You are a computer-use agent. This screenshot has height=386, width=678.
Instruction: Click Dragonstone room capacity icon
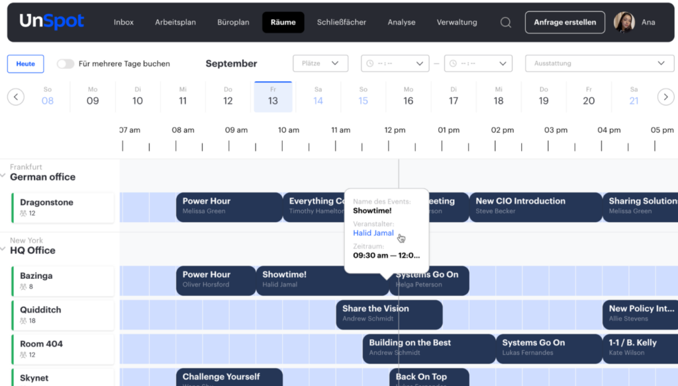tap(24, 213)
